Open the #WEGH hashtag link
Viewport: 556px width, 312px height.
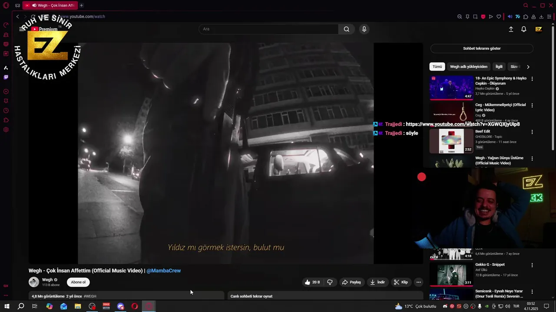point(90,296)
